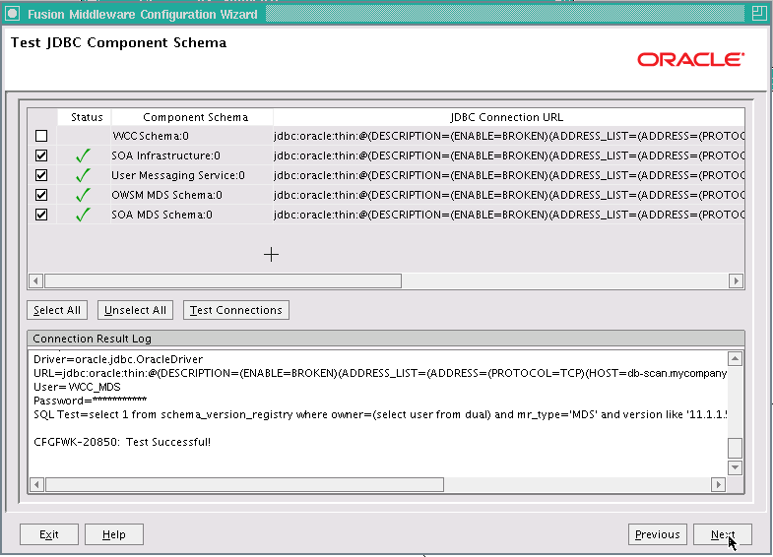Click the Status column header
The height and width of the screenshot is (557, 773).
click(x=87, y=117)
